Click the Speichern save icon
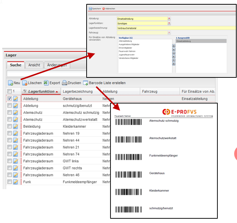 coord(90,8)
